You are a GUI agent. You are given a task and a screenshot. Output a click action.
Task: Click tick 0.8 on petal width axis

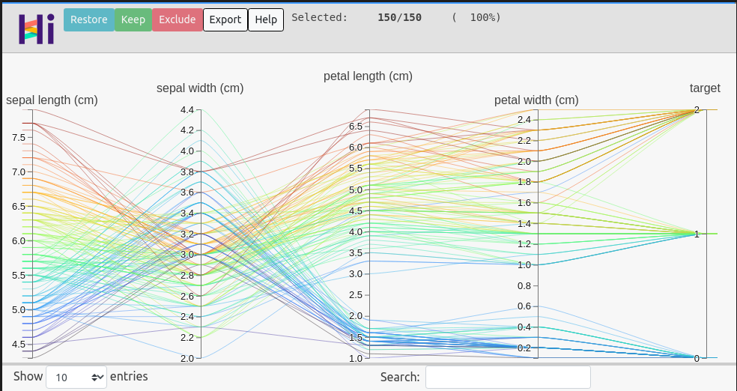[x=524, y=285]
